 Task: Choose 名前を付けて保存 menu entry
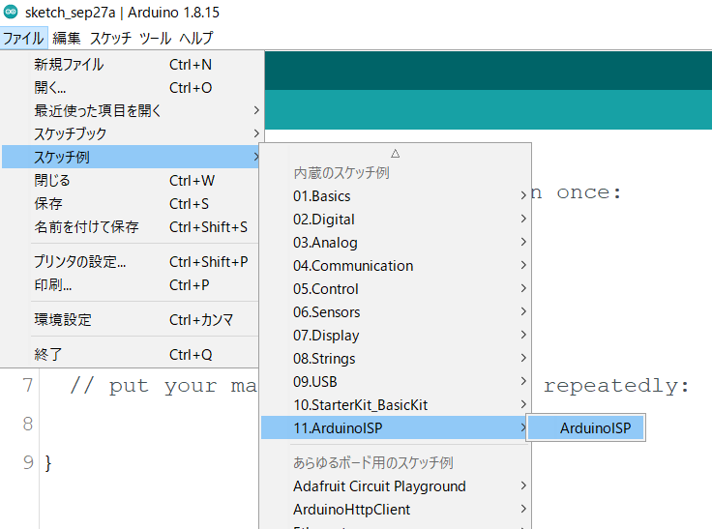click(86, 227)
